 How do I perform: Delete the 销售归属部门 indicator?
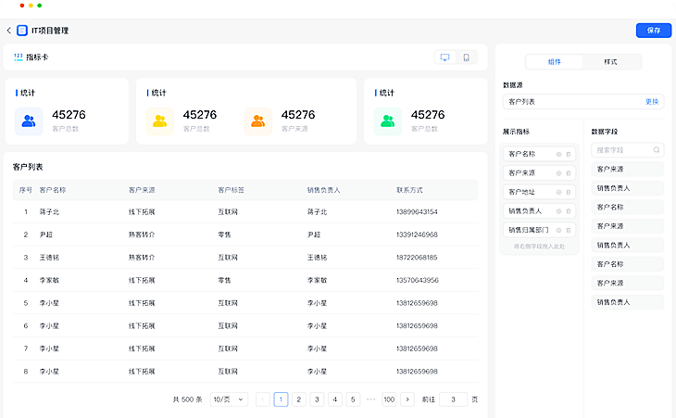coord(569,230)
